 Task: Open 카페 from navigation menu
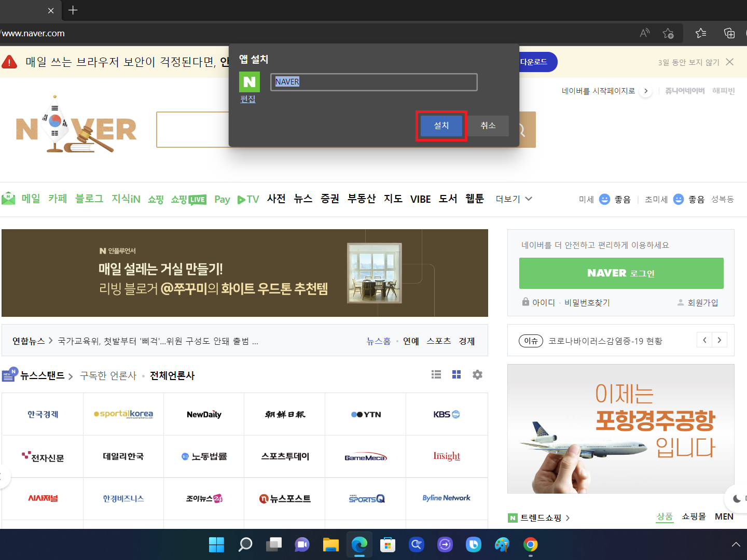point(58,199)
